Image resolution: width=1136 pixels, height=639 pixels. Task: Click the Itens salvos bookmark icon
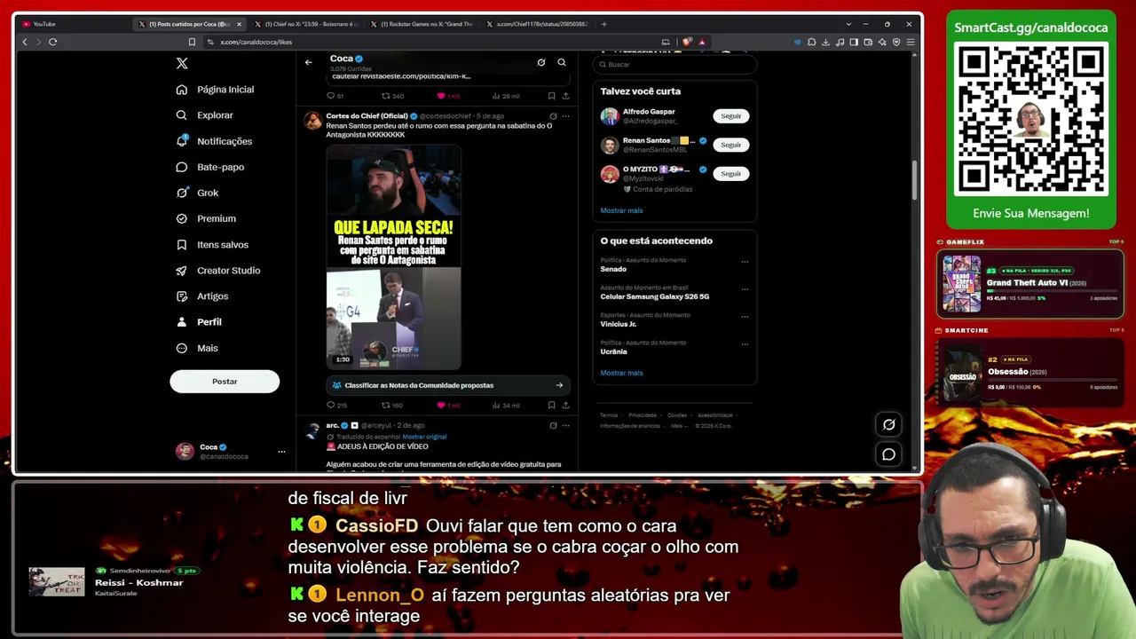[182, 245]
